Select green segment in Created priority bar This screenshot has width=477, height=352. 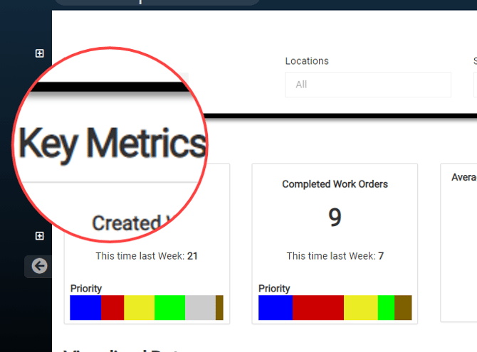coord(169,308)
